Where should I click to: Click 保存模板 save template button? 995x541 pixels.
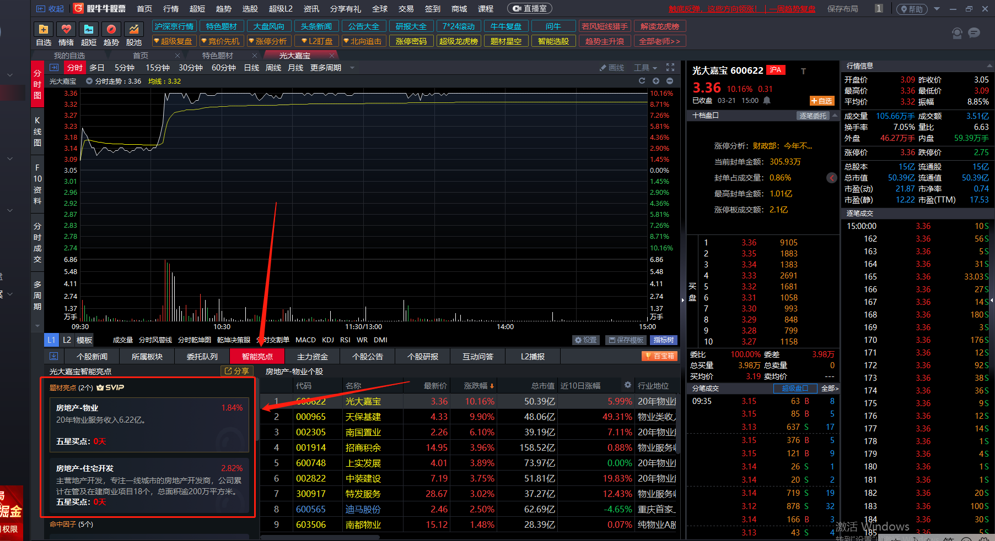(x=626, y=340)
